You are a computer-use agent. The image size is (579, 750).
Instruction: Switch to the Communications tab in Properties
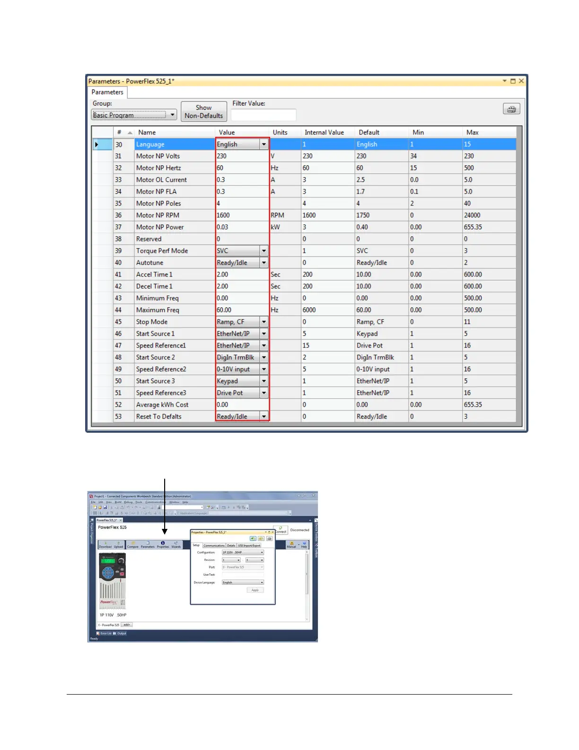pos(214,545)
